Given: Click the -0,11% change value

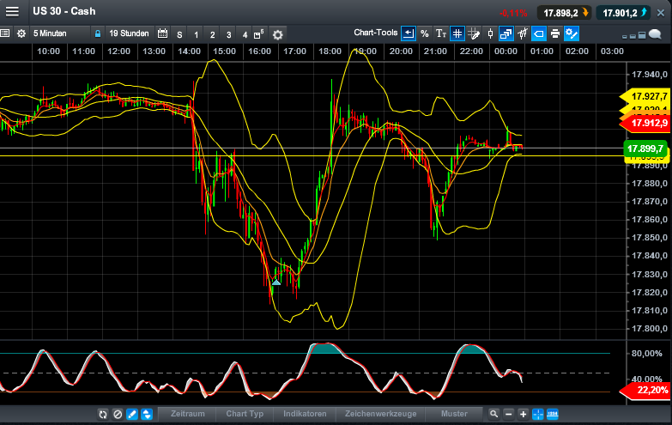Looking at the screenshot, I should 513,13.
